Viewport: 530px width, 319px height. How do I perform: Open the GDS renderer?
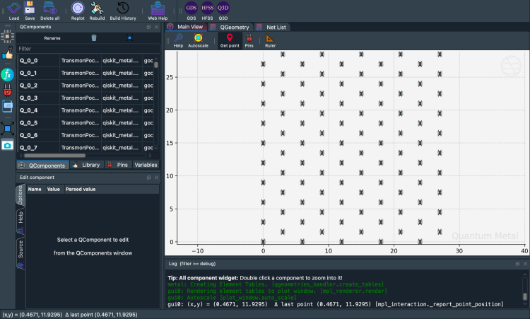pos(192,11)
